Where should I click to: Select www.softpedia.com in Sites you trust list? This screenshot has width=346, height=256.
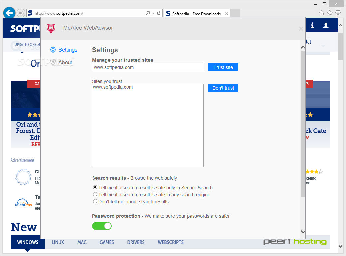[x=113, y=87]
